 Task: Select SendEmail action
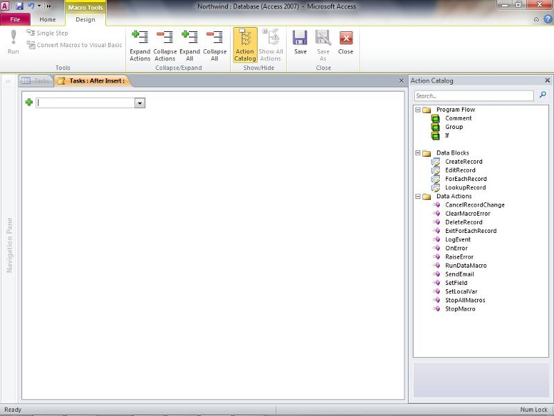pos(459,274)
